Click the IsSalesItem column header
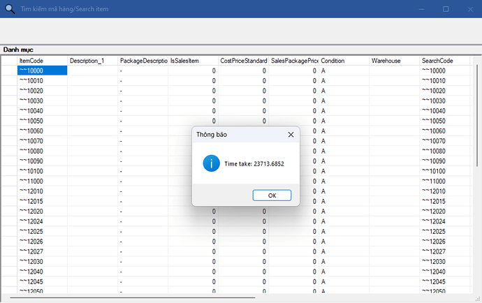Viewport: 482px width, 303px height. 193,61
